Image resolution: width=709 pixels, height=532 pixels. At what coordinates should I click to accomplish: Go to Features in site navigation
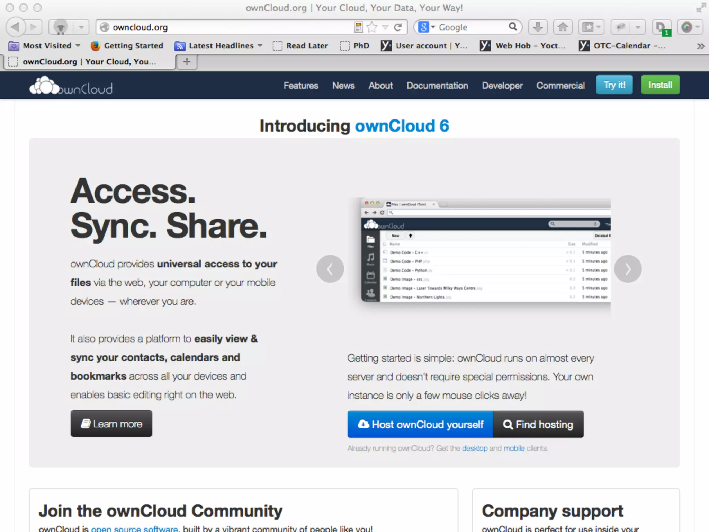pyautogui.click(x=300, y=86)
